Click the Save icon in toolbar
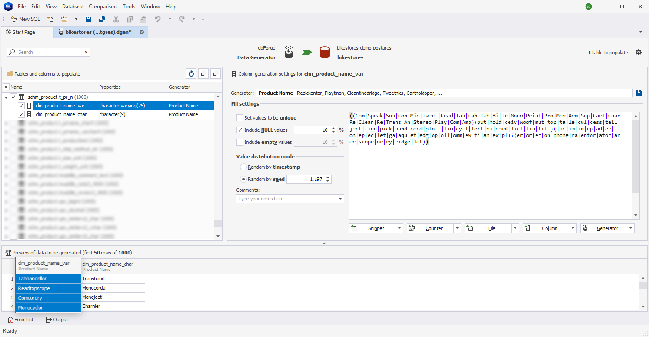This screenshot has width=649, height=337. click(x=88, y=19)
